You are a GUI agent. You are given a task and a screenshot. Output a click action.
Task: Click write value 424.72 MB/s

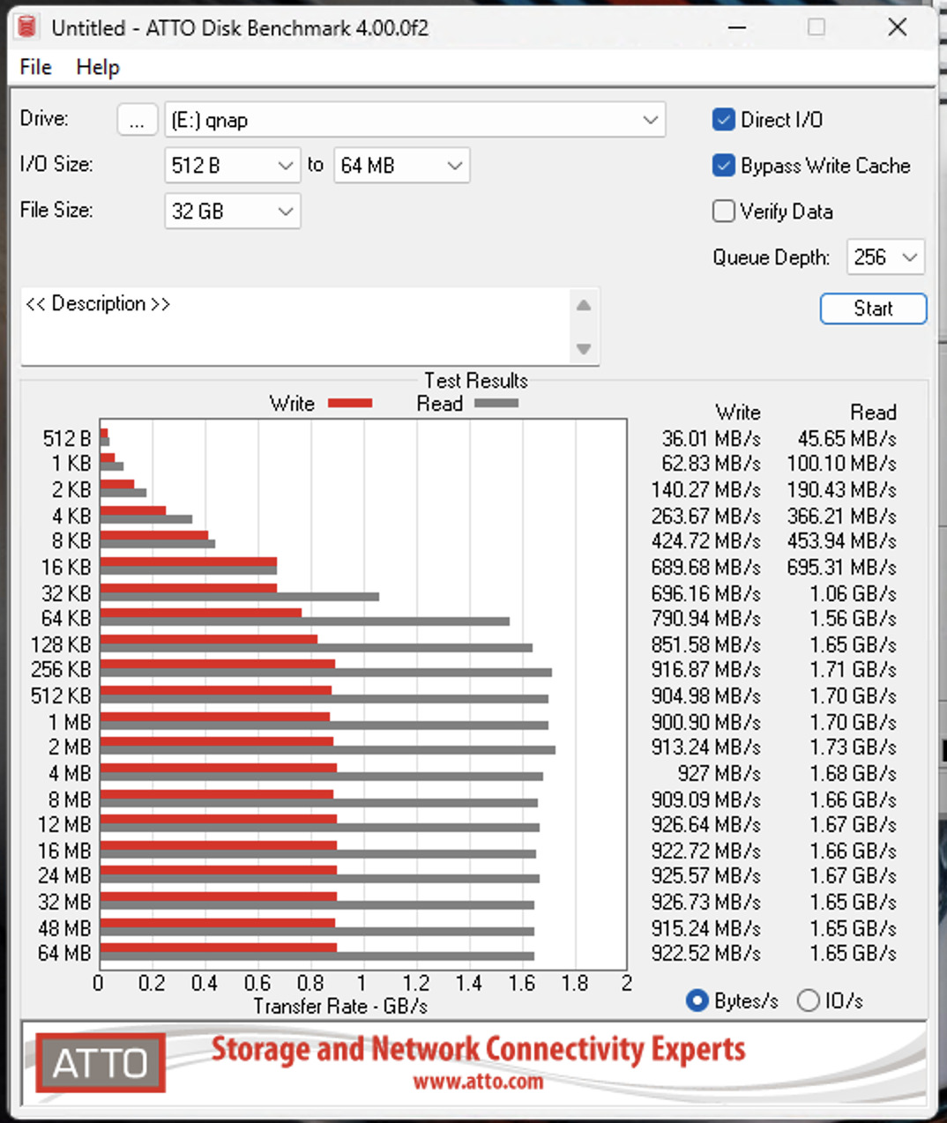[x=705, y=540]
